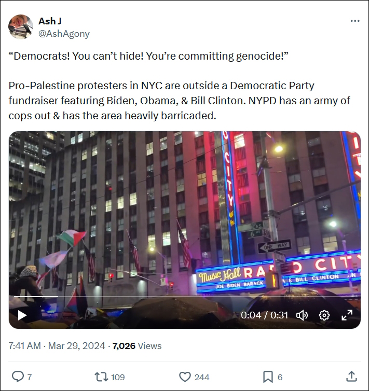Click the 7:41 AM · Mar 29, 2024 timestamp
The height and width of the screenshot is (391, 369).
(x=57, y=346)
